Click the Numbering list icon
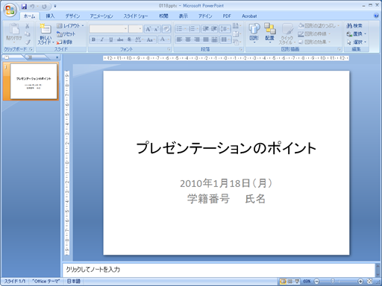This screenshot has width=382, height=286. click(192, 29)
